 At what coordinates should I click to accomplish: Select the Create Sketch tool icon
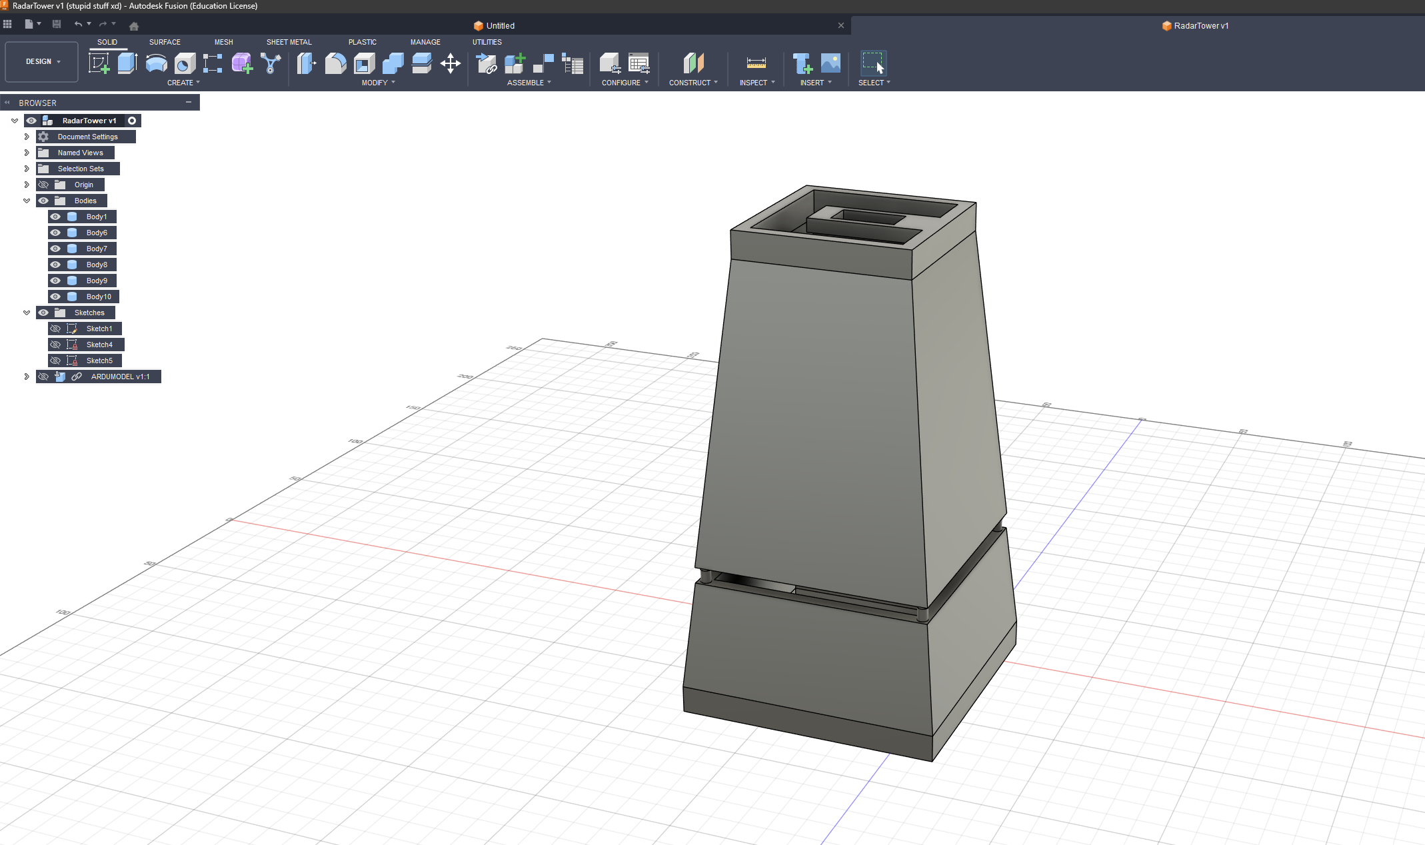click(99, 64)
